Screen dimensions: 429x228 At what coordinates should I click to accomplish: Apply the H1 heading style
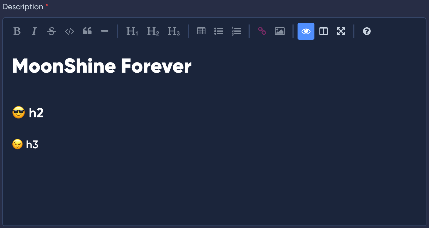[132, 31]
